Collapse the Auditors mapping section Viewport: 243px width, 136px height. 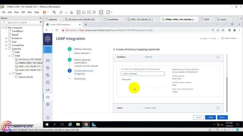click(x=218, y=57)
